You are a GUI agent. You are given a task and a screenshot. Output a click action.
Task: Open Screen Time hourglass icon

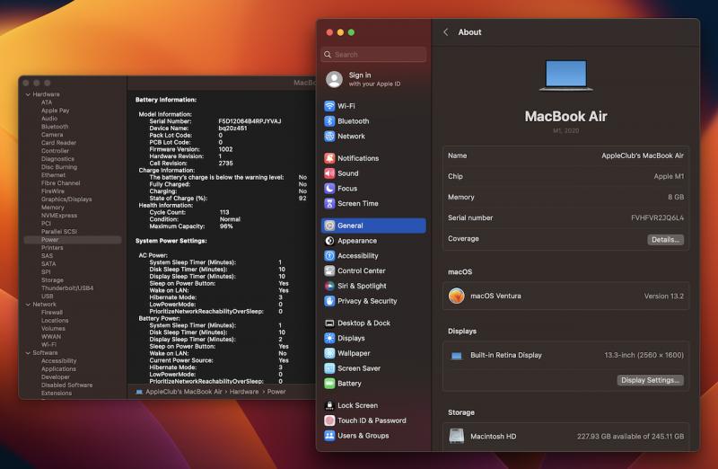coord(330,204)
